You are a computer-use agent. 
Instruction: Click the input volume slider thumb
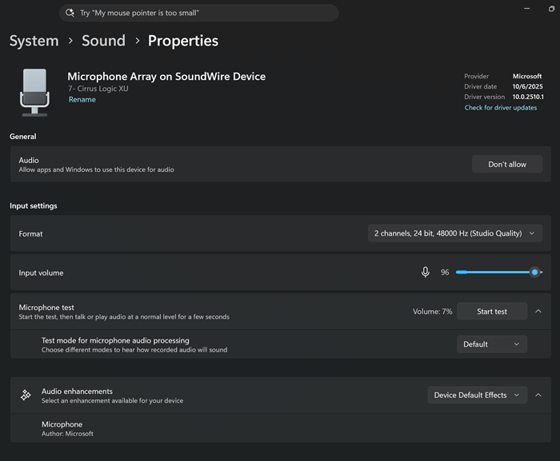click(x=534, y=272)
